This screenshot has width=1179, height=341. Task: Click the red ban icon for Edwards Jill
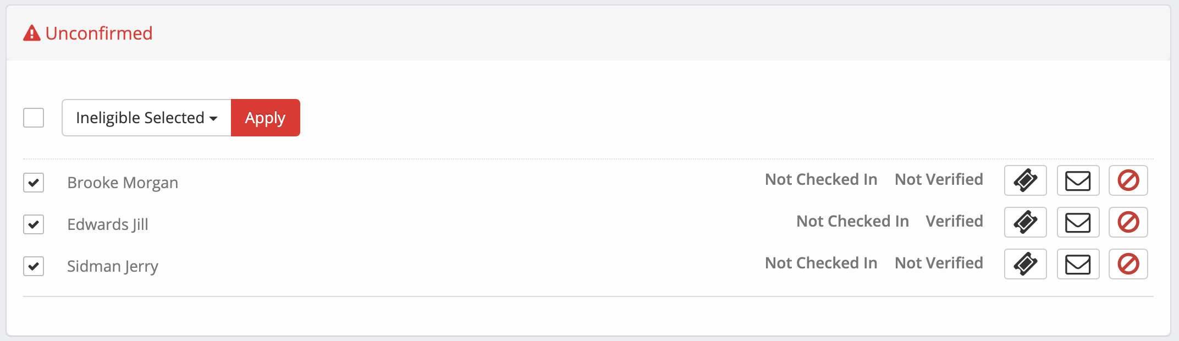1128,222
